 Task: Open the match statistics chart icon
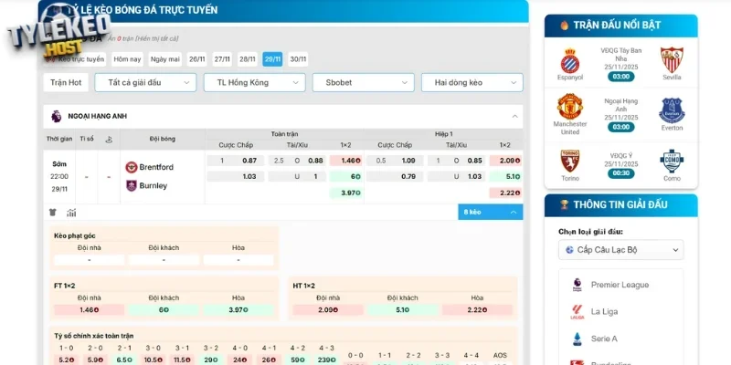click(71, 212)
